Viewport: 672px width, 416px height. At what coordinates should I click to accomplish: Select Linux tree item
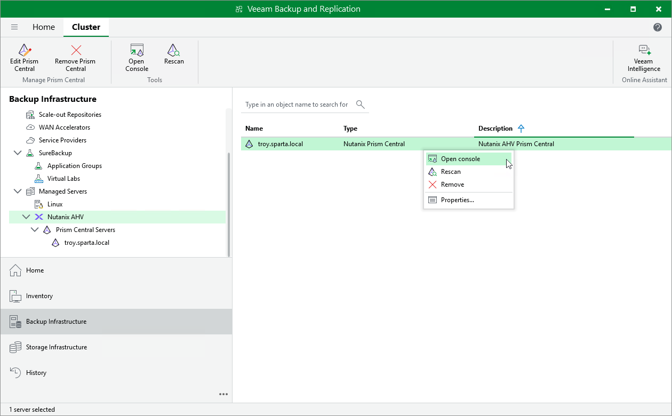click(x=55, y=204)
